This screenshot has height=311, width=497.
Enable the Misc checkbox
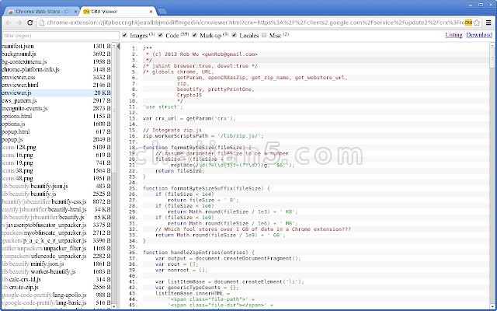264,35
